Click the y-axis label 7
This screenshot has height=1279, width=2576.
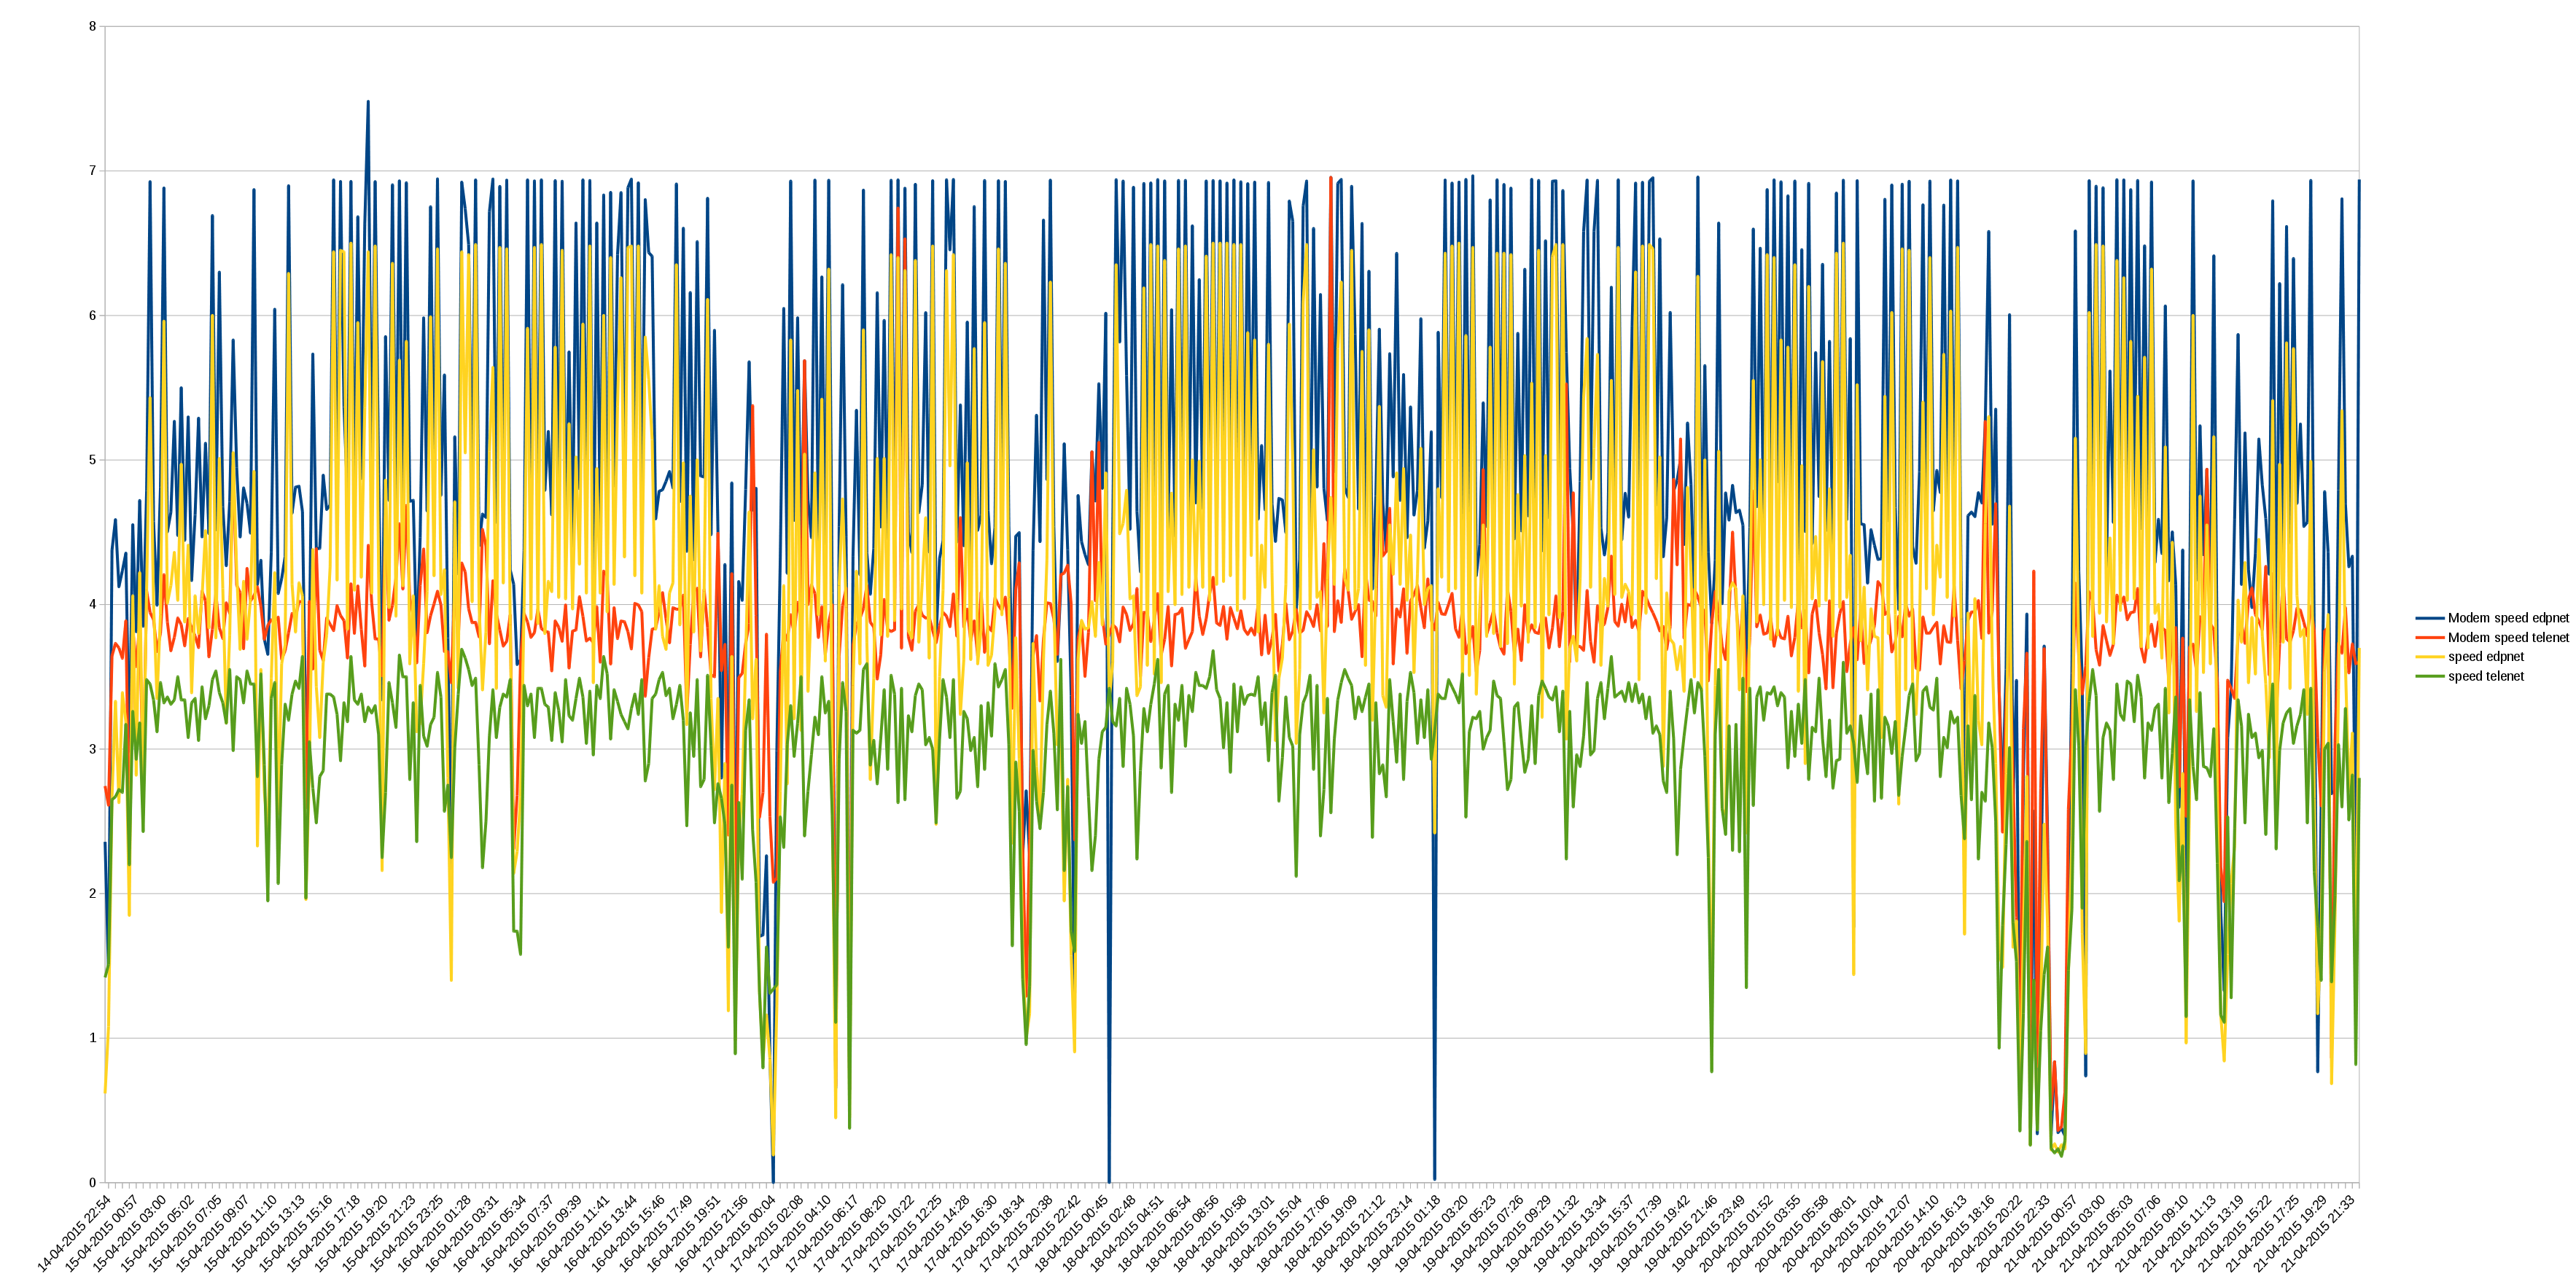click(x=93, y=171)
